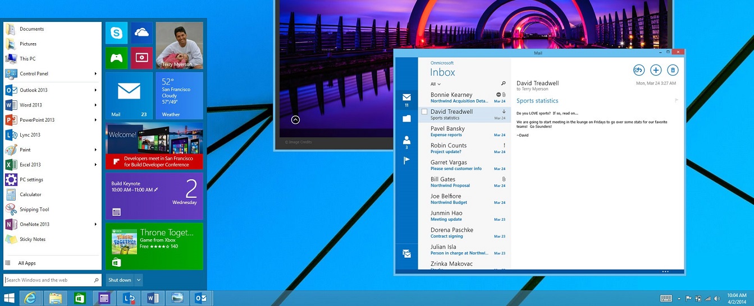Screen dimensions: 754x306
Task: Expand the Outlook 2013 jump list arrow
Action: (x=95, y=90)
